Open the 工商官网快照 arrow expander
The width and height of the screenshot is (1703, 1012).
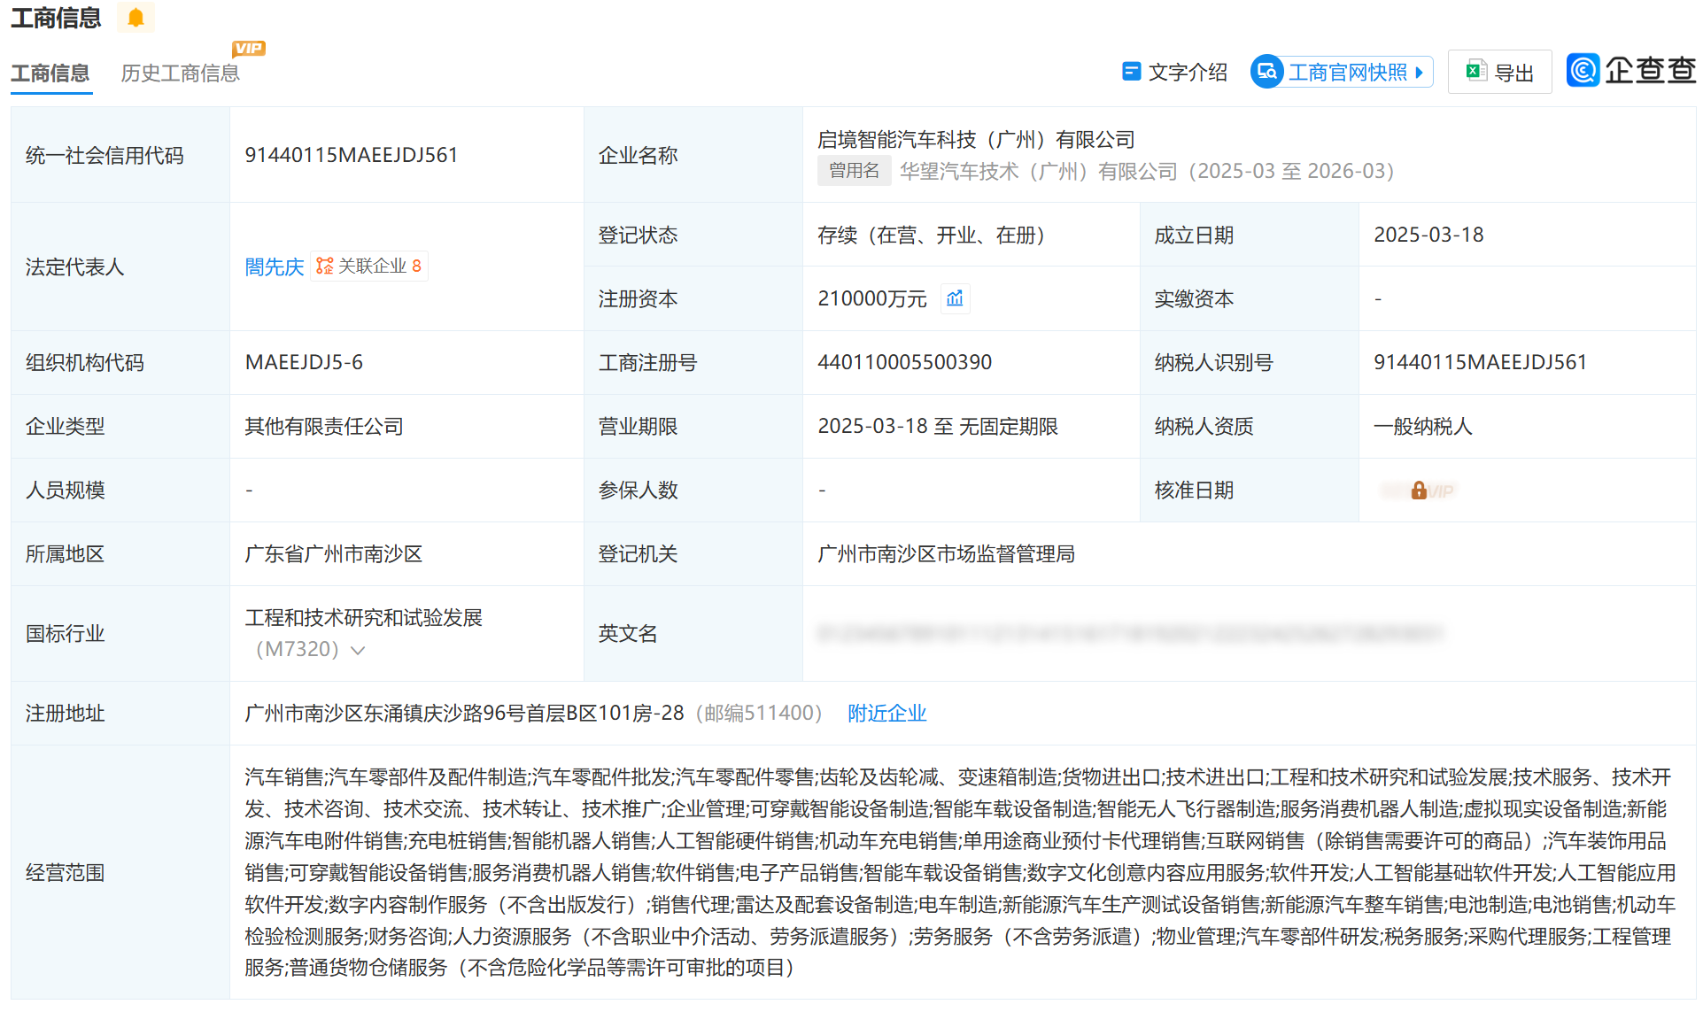(1420, 73)
